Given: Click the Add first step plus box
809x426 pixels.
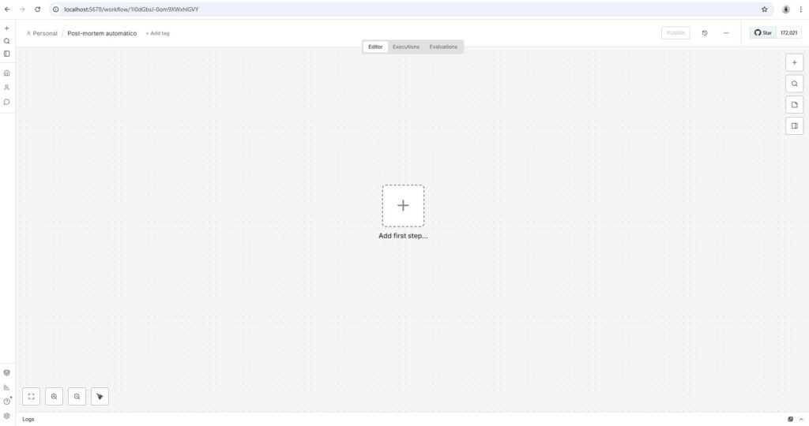Looking at the screenshot, I should pos(403,206).
